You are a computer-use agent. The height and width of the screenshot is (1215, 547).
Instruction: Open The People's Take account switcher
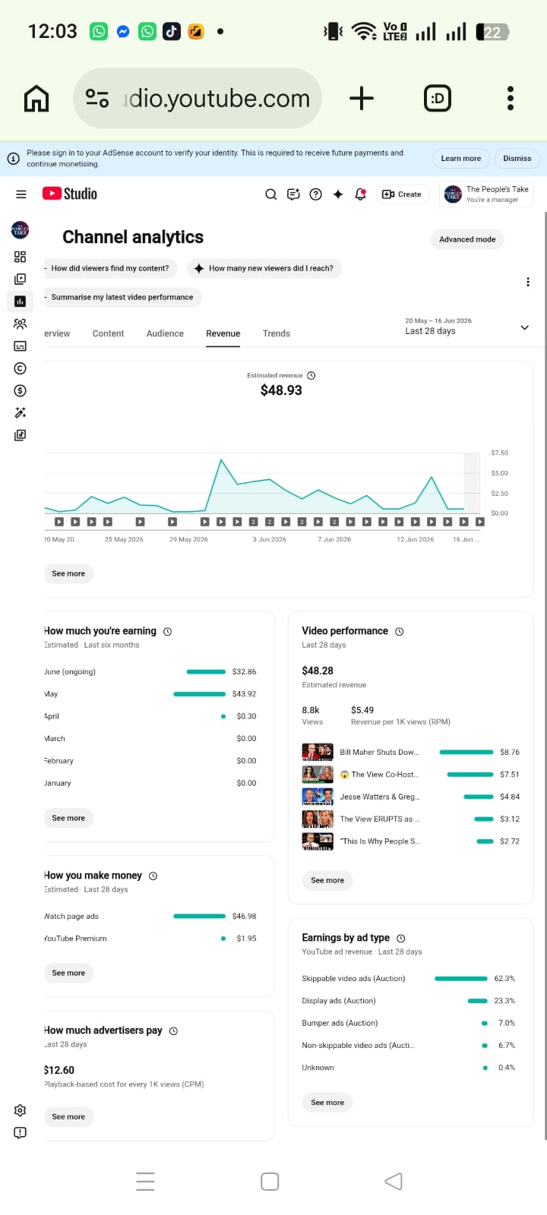tap(487, 194)
